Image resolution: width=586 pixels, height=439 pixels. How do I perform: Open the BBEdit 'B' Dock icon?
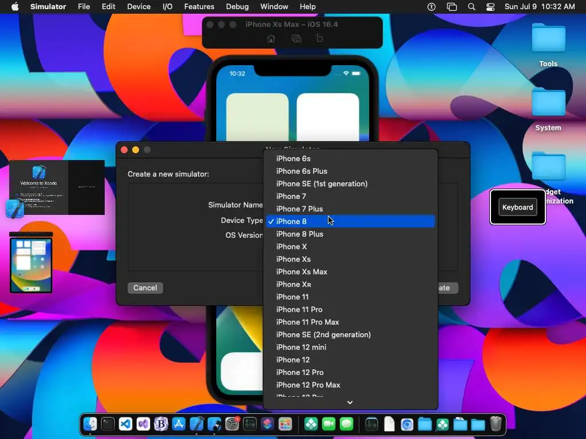point(161,424)
